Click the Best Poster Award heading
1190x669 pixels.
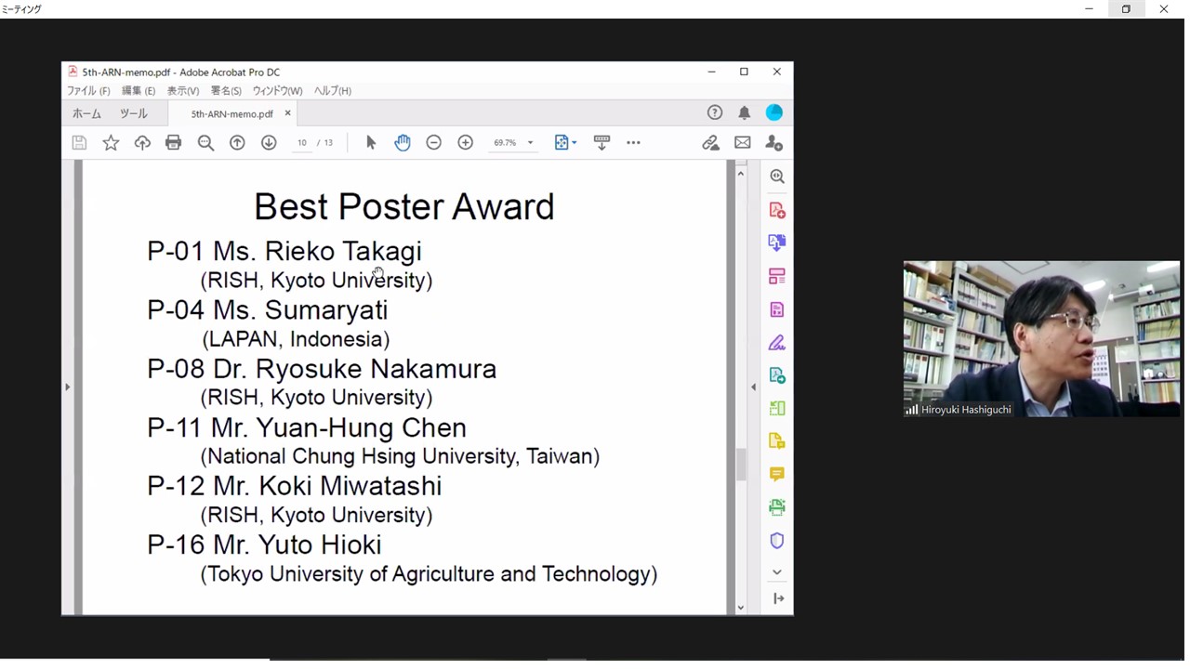(x=404, y=206)
